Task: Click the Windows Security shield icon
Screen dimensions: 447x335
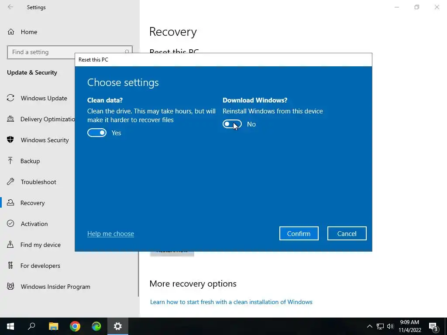Action: (10, 140)
